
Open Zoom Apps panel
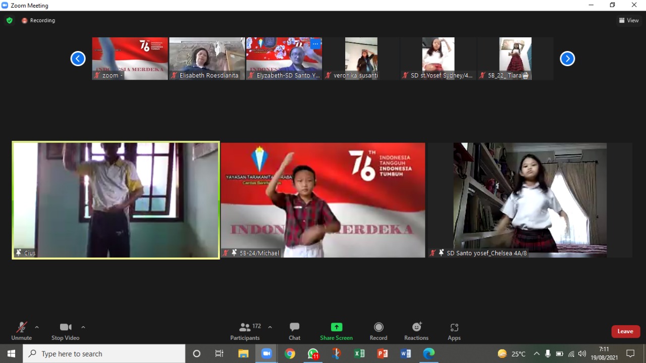coord(454,331)
